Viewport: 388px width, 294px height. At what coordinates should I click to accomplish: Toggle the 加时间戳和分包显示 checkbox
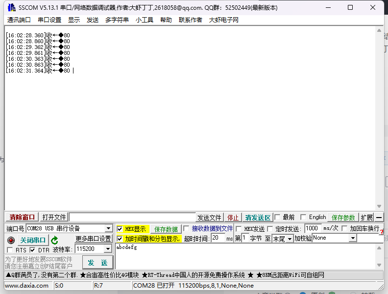[x=120, y=239]
